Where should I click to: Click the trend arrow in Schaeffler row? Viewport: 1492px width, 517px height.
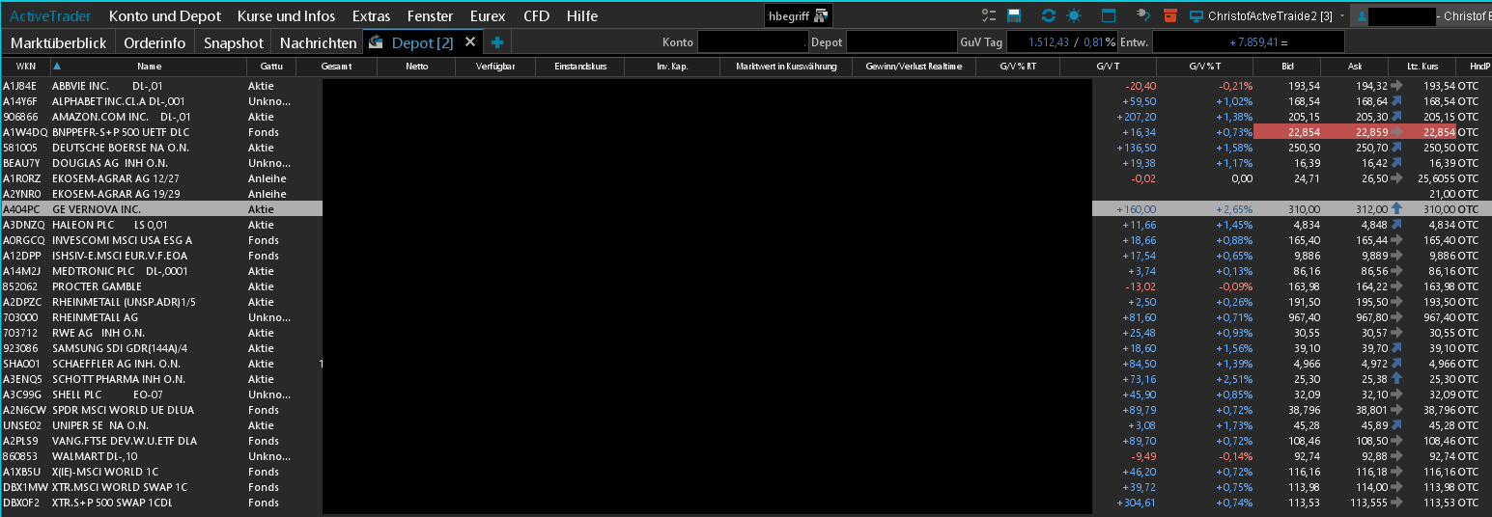(x=1396, y=363)
